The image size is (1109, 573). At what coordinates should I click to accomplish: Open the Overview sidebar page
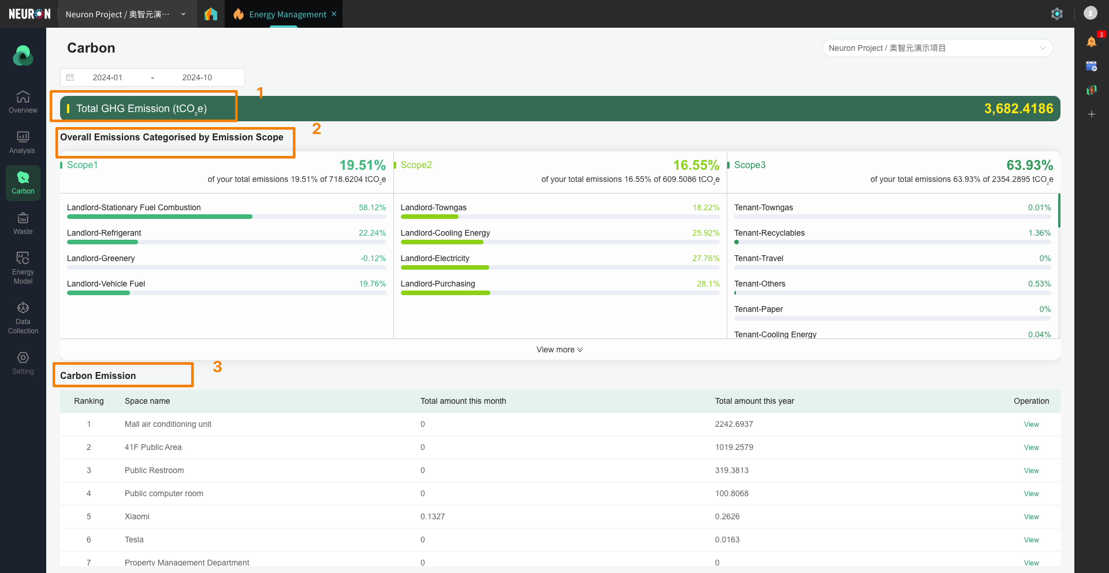click(23, 102)
